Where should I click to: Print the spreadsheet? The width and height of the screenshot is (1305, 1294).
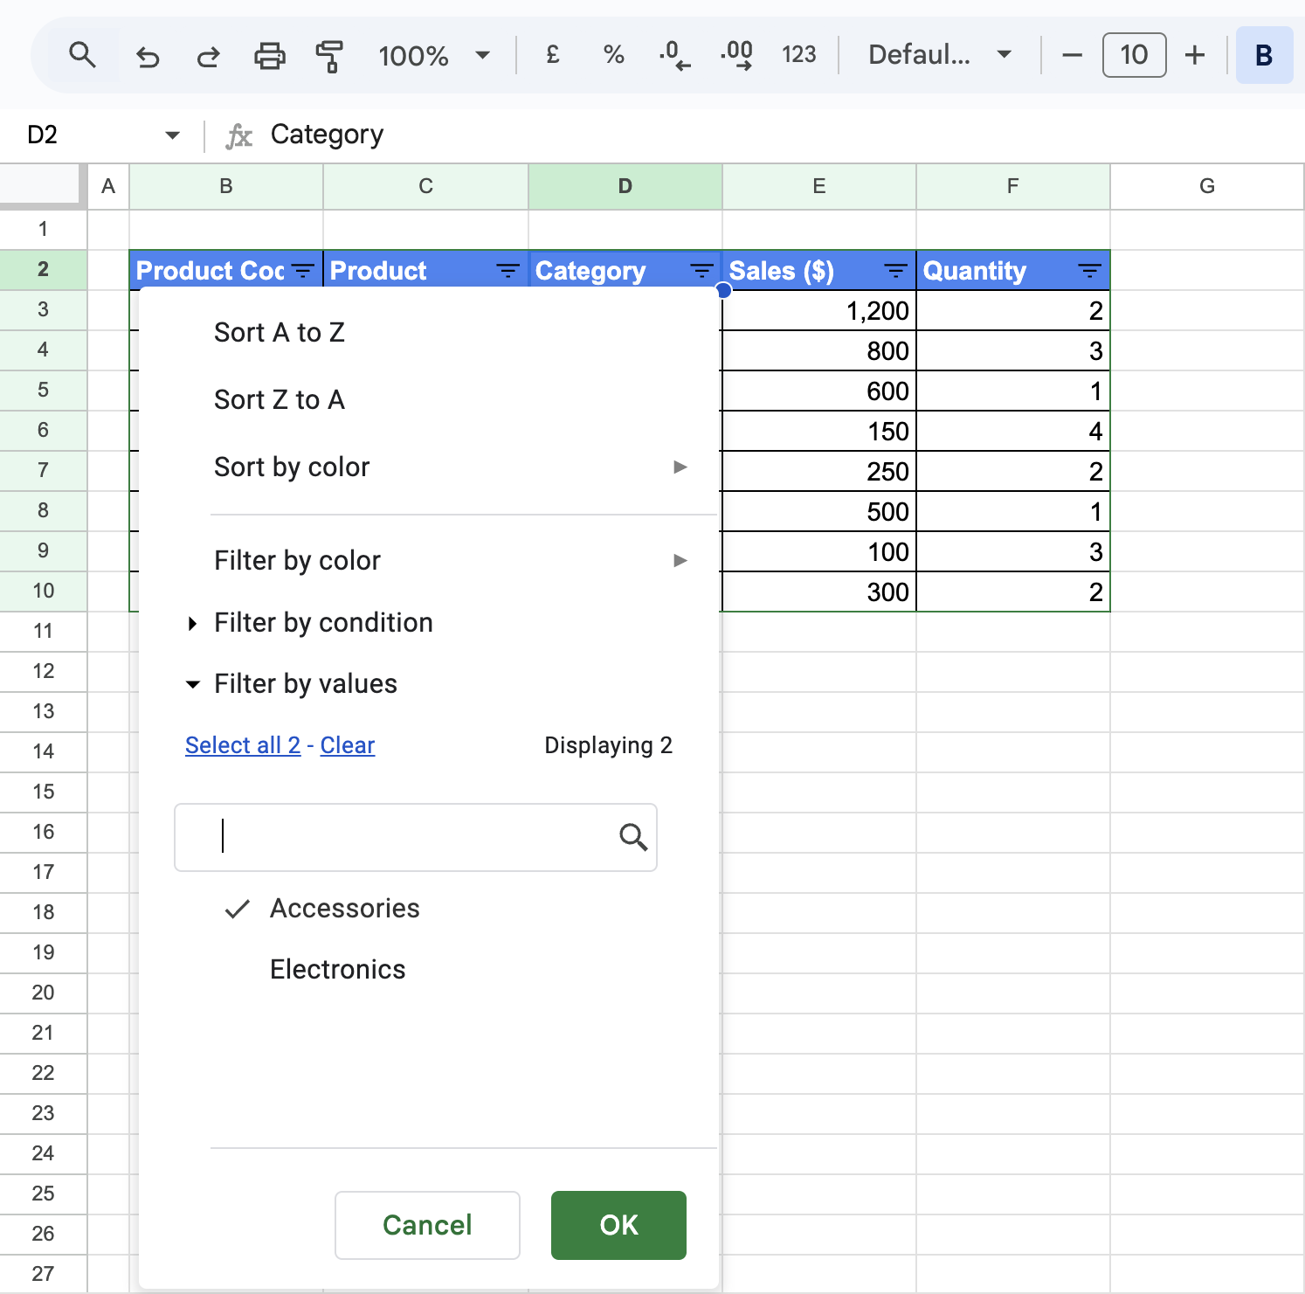click(269, 56)
